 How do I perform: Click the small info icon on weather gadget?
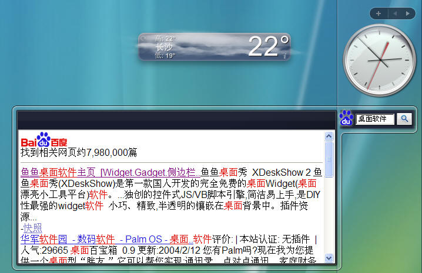[x=284, y=57]
